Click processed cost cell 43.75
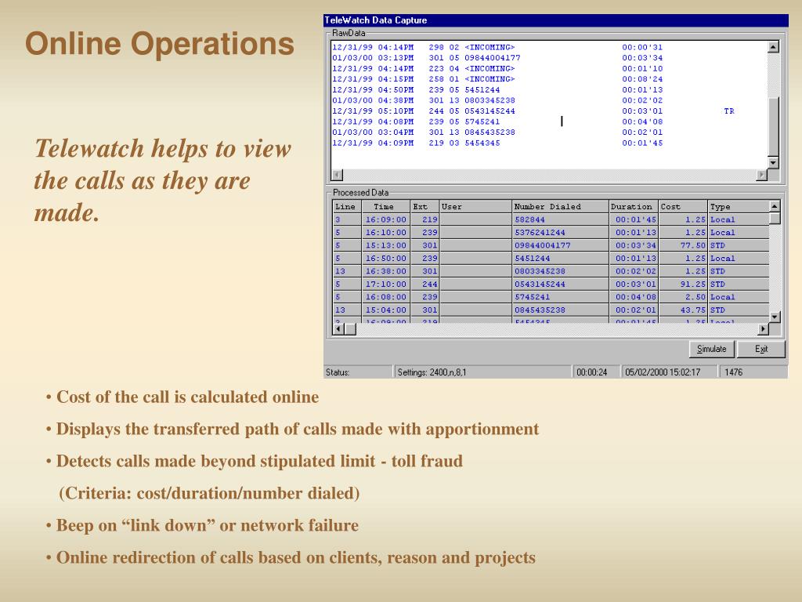Image resolution: width=802 pixels, height=602 pixels. 683,310
